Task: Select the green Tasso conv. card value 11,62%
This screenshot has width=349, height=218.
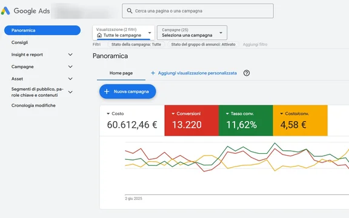Action: click(242, 125)
